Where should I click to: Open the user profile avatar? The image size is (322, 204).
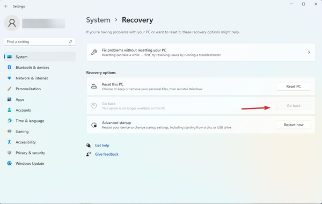coord(12,23)
